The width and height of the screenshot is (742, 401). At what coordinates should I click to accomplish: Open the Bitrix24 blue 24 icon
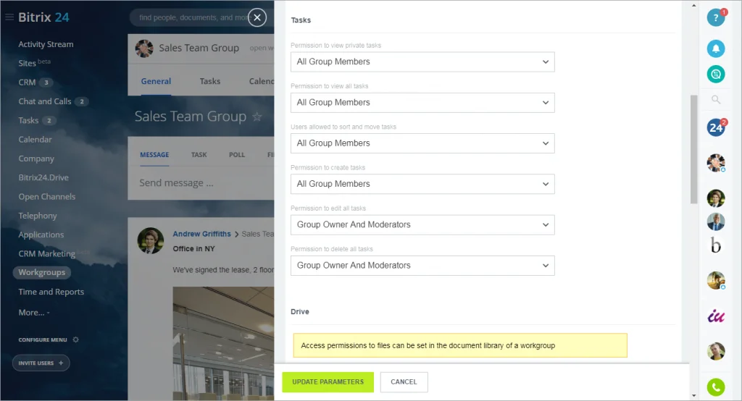point(715,127)
